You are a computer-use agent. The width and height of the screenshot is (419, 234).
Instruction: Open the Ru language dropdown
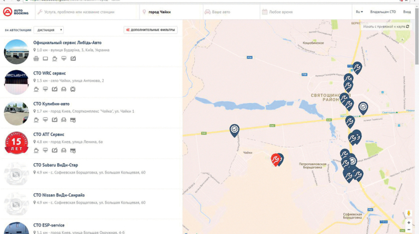point(359,11)
